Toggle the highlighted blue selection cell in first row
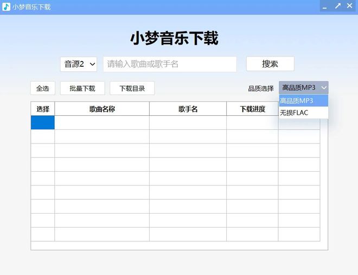Screen dimensions: 358x275 pyautogui.click(x=43, y=123)
